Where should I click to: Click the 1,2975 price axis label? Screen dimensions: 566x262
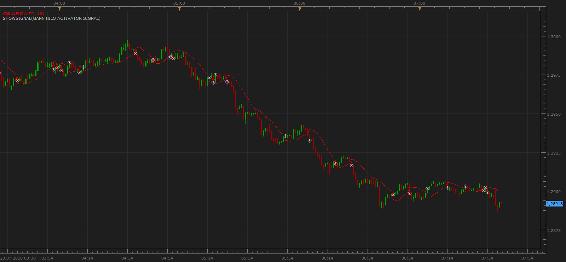point(554,75)
